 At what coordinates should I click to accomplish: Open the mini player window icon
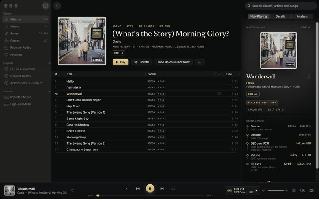303,191
